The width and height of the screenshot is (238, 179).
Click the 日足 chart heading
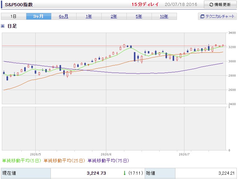(x=12, y=26)
